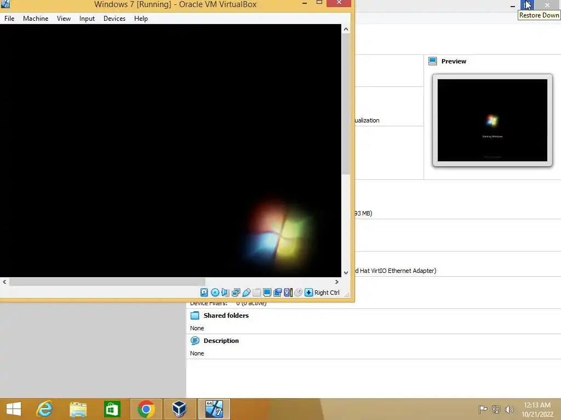Click the VM window title bar icon
Screen dimensions: 561x420
[x=5, y=4]
